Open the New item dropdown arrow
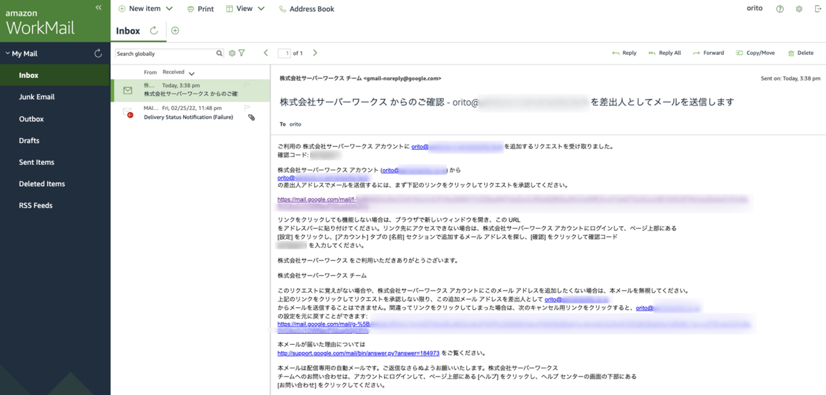 pyautogui.click(x=169, y=9)
